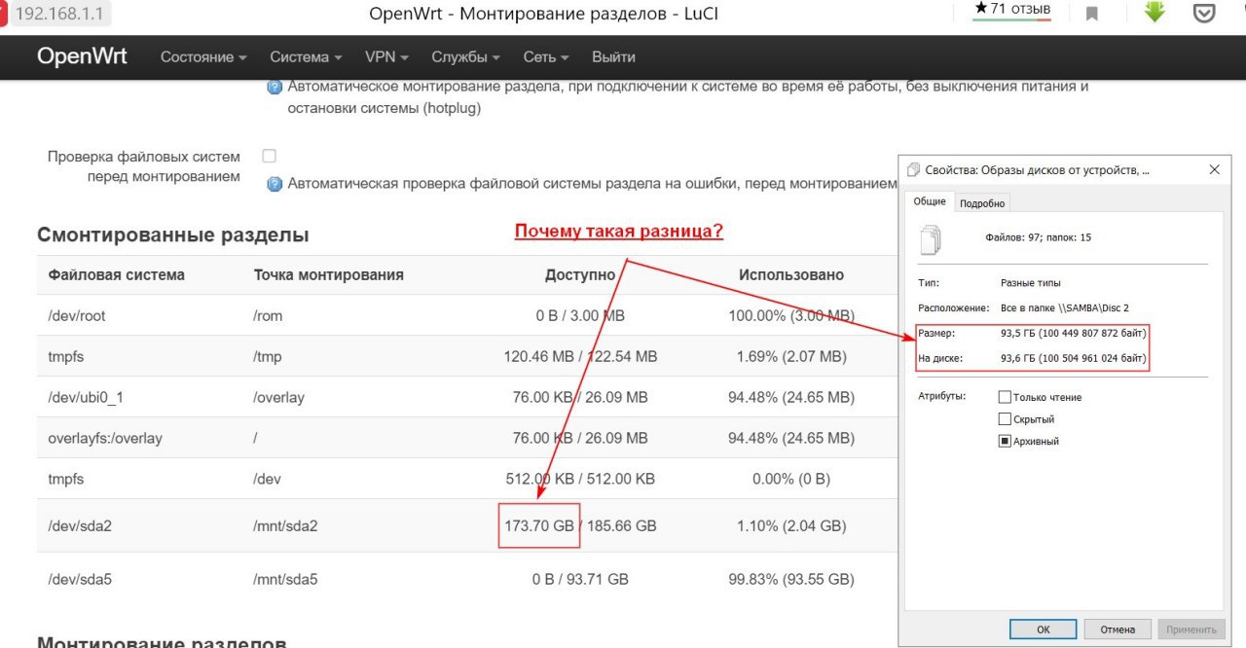Screen dimensions: 1246x648
Task: Click the green download arrow icon
Action: pyautogui.click(x=1154, y=13)
